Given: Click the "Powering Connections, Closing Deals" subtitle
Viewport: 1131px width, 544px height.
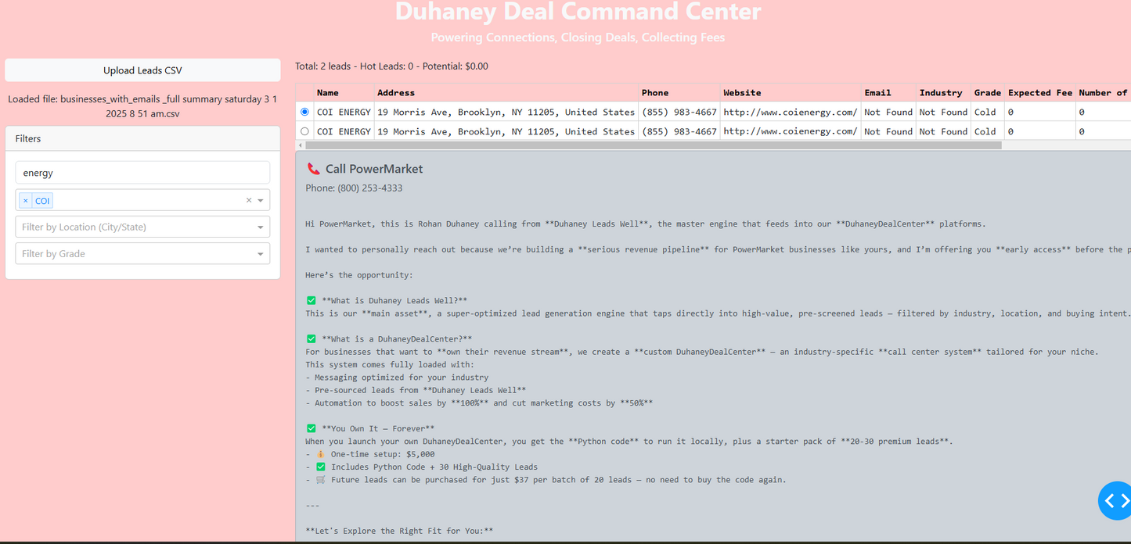Looking at the screenshot, I should [578, 38].
